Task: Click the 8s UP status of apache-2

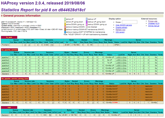Action: click(110, 60)
